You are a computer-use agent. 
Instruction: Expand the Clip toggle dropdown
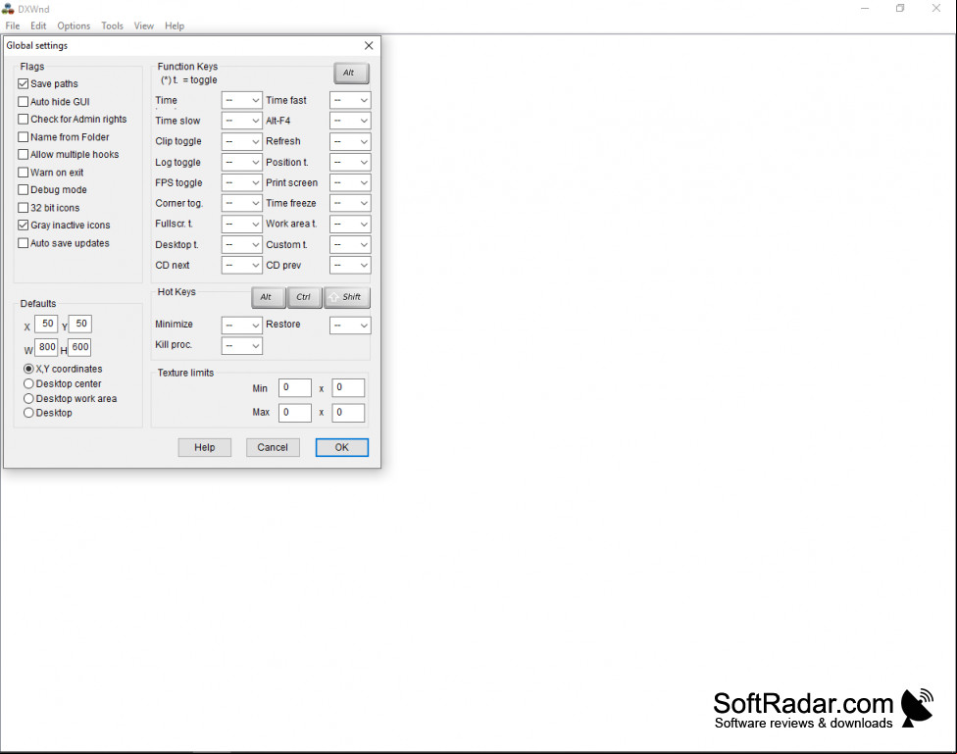click(x=241, y=141)
